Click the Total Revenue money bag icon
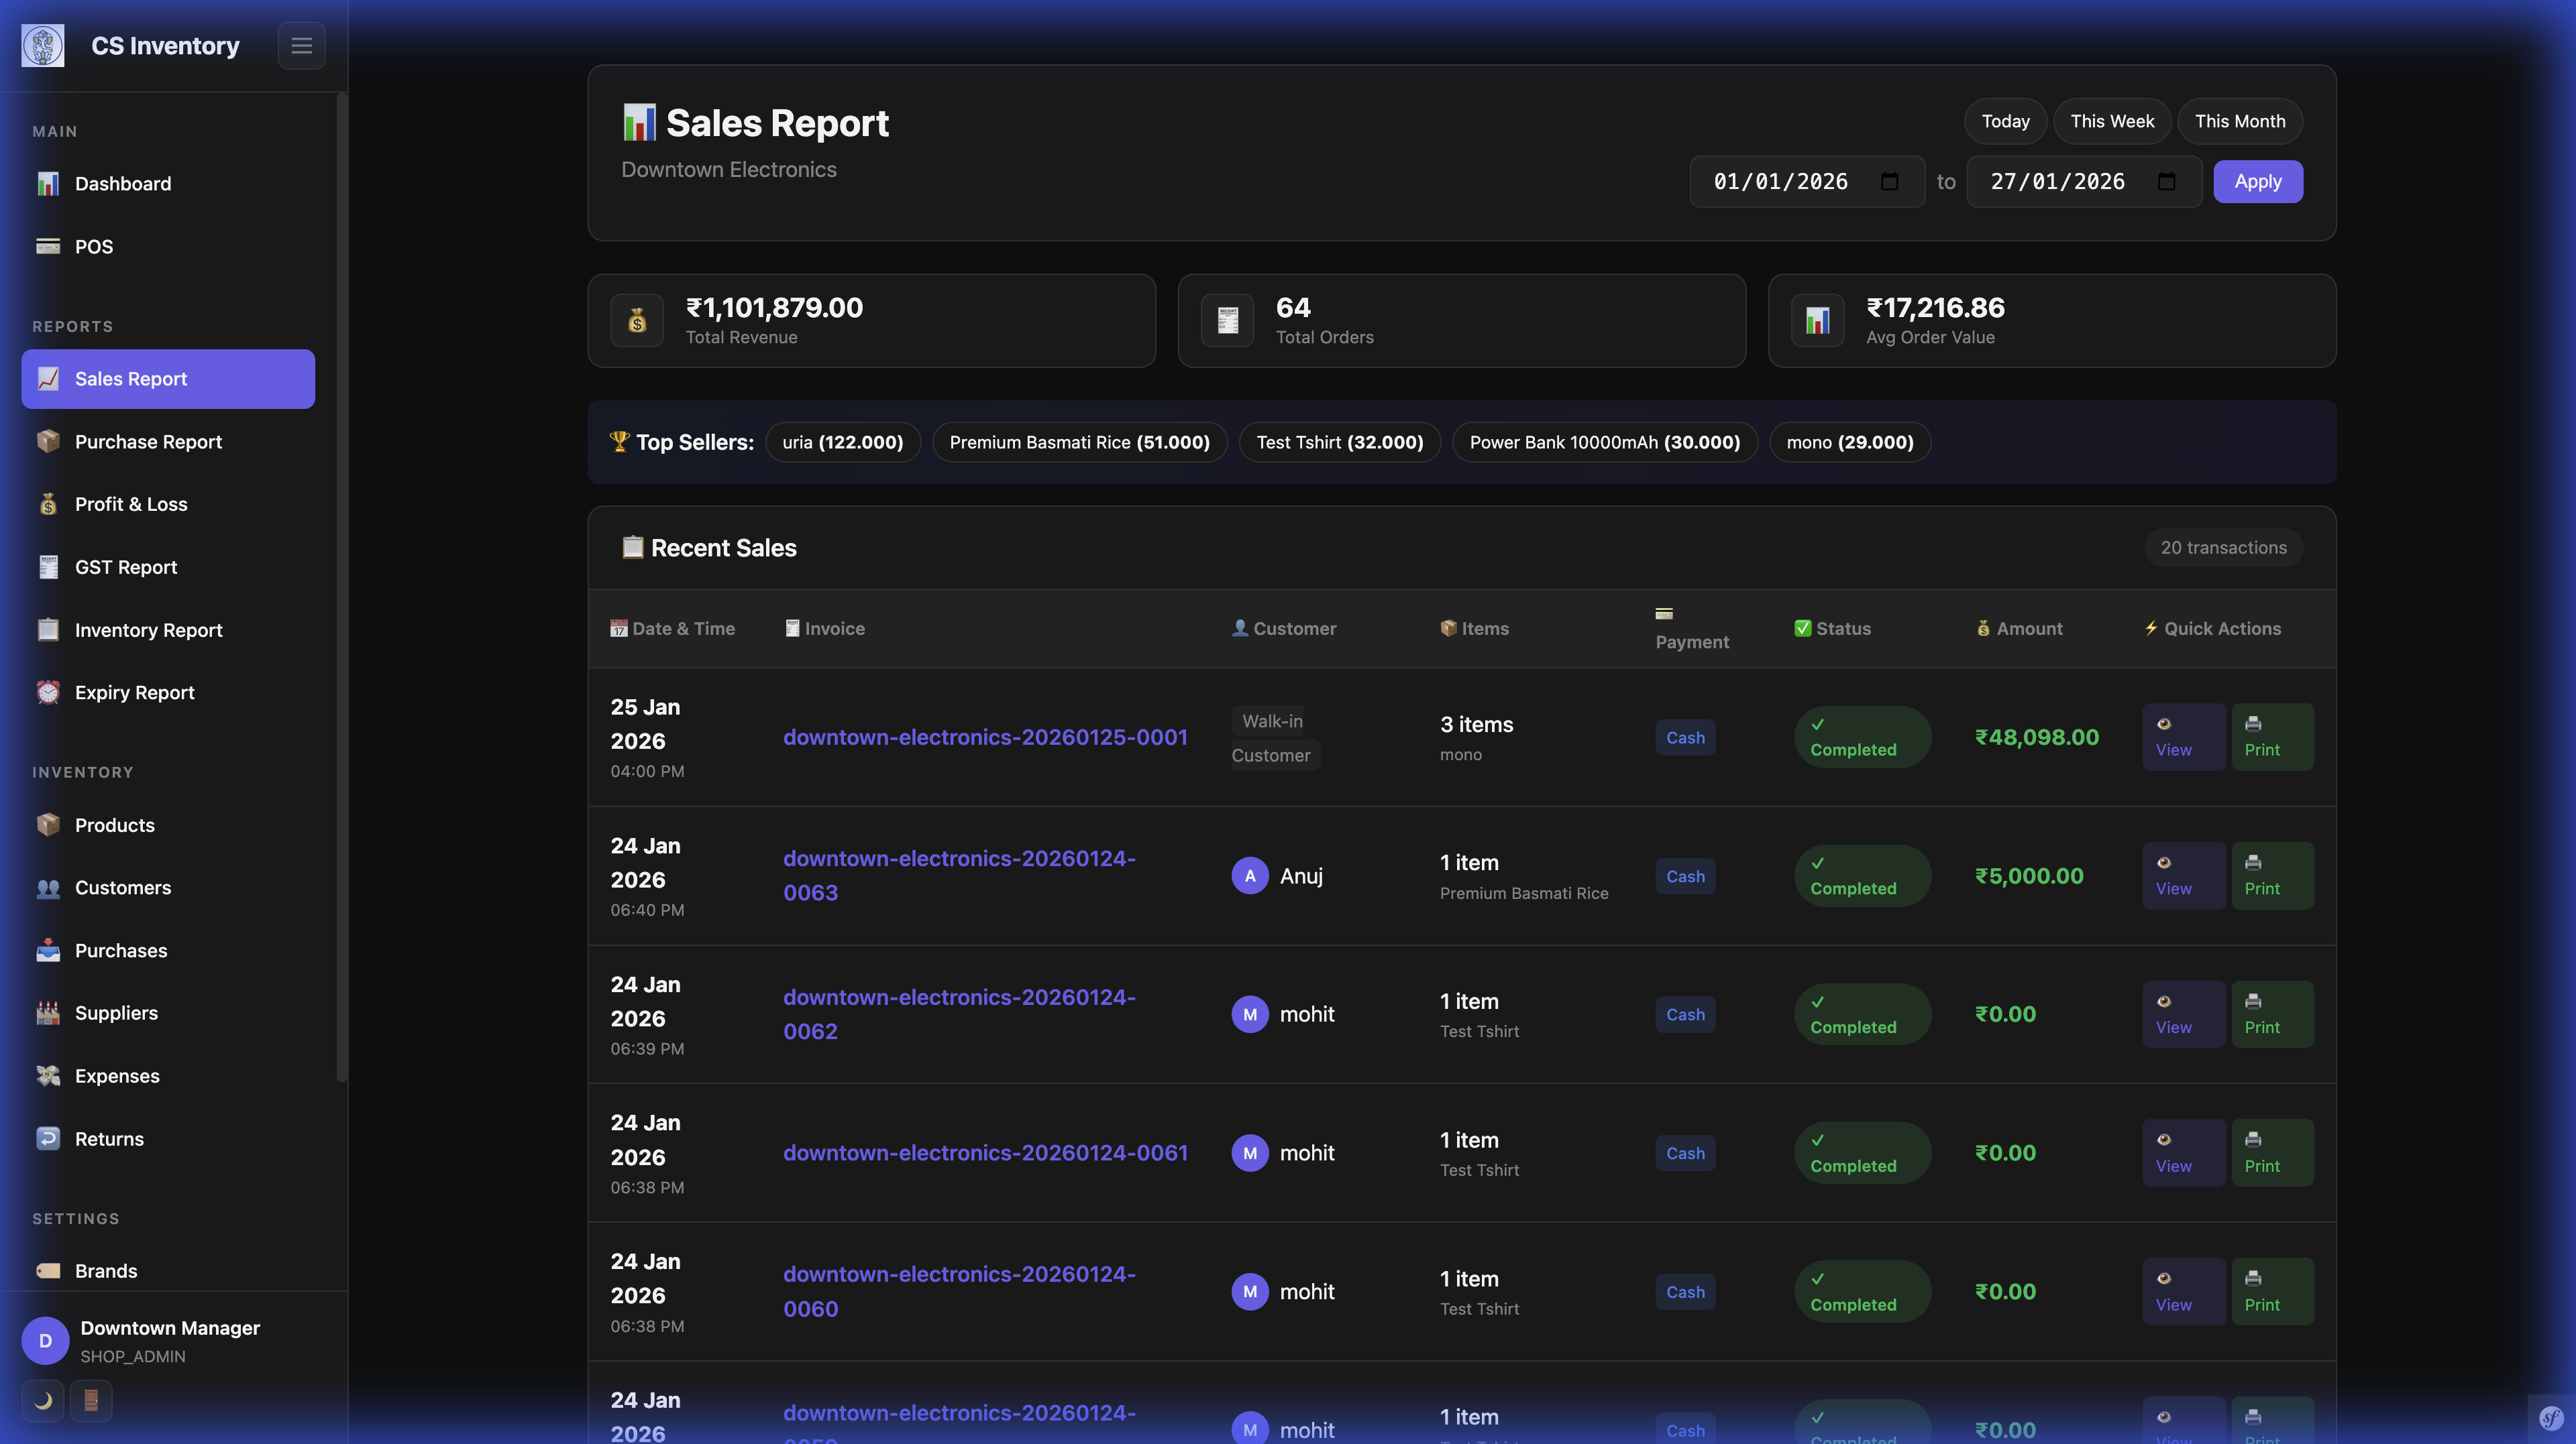The height and width of the screenshot is (1444, 2576). pyautogui.click(x=637, y=321)
